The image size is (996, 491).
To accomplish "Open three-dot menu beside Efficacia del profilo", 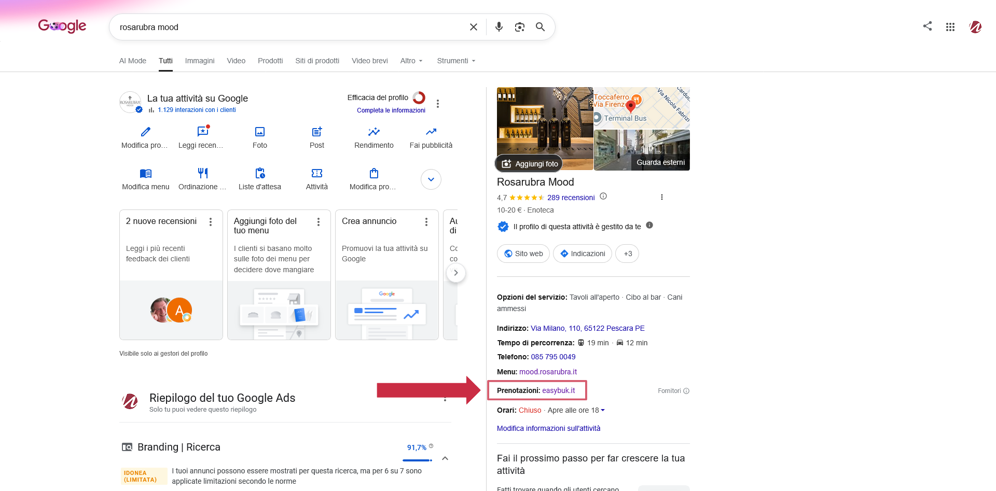I will click(438, 104).
